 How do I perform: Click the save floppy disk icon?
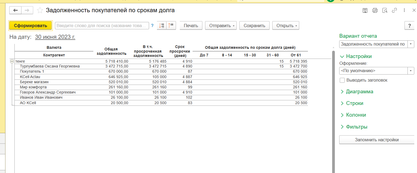pyautogui.click(x=365, y=11)
